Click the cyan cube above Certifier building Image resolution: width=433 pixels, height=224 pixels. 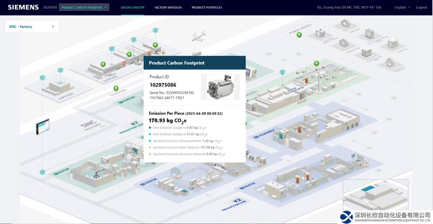(60, 70)
